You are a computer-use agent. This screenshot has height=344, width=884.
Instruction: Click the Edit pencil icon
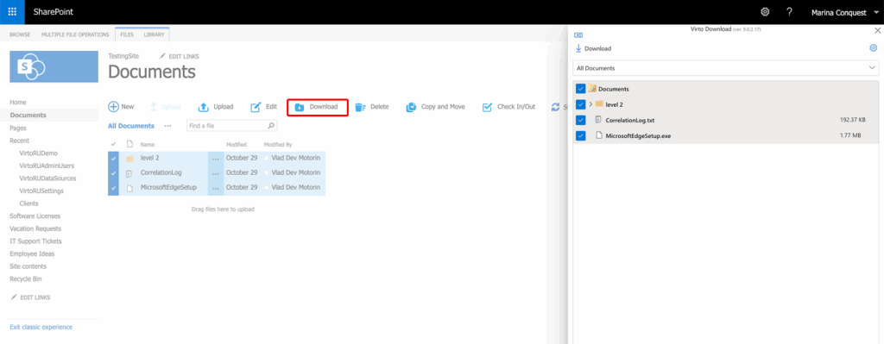256,106
